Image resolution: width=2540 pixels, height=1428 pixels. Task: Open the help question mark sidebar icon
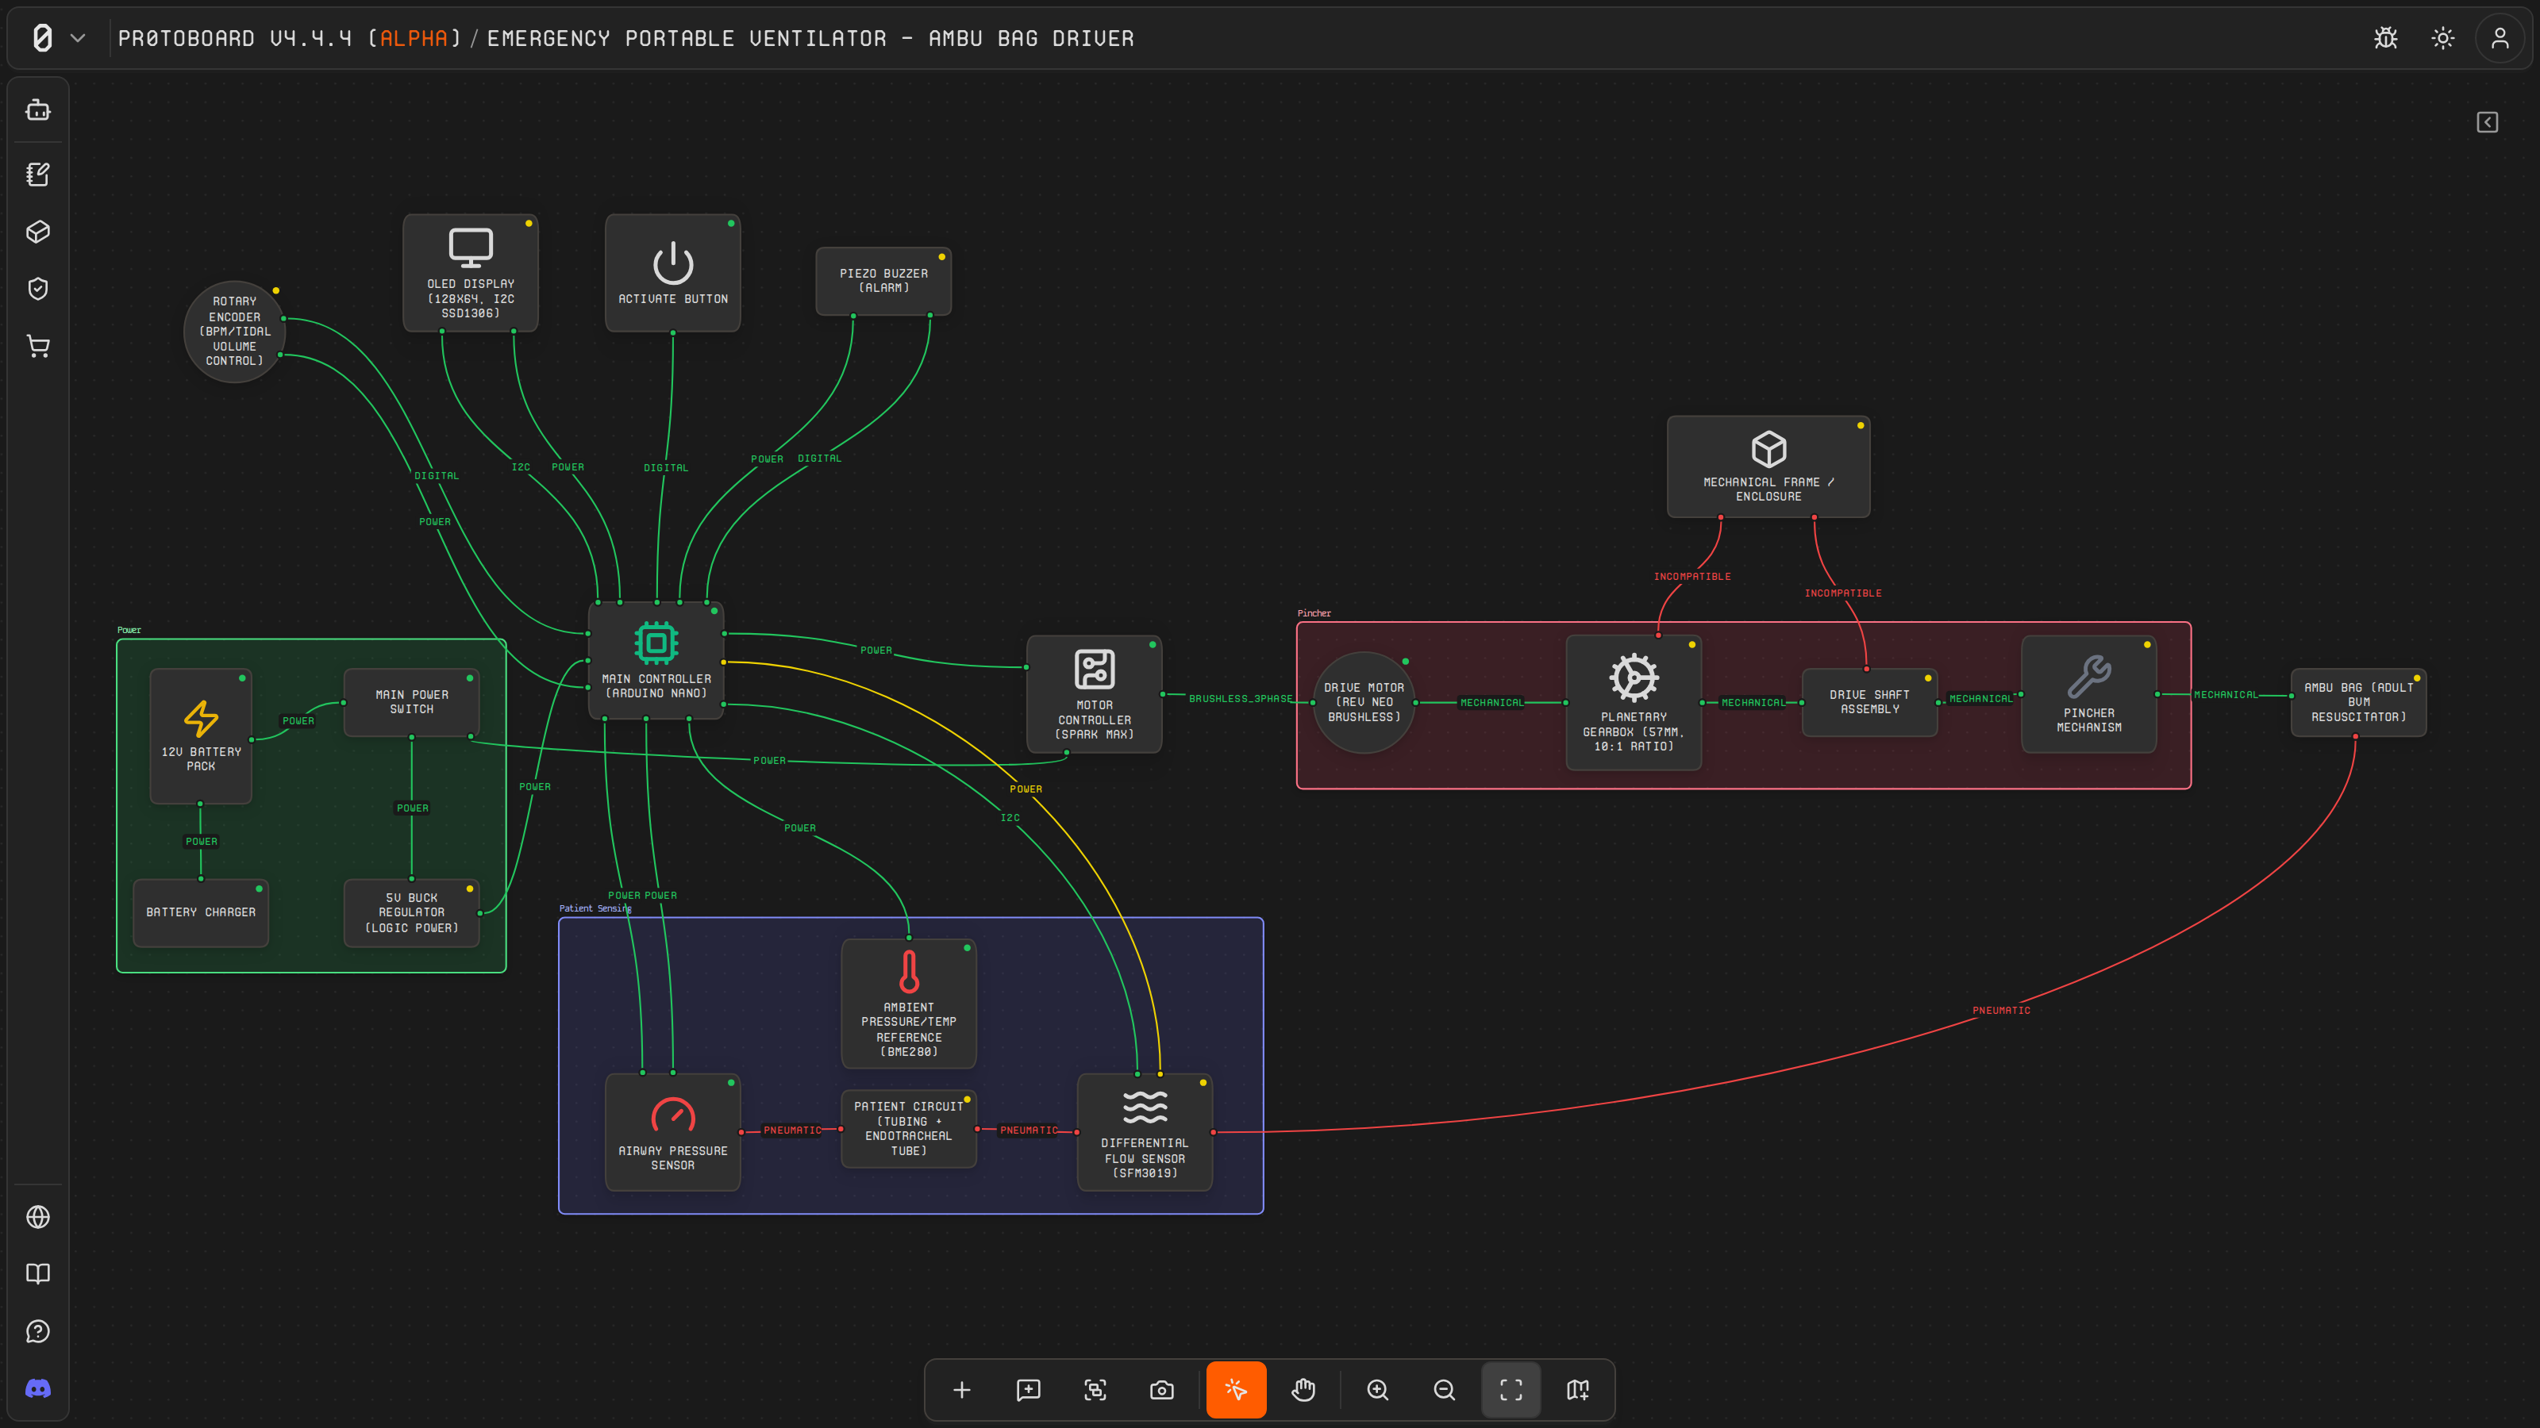[38, 1331]
